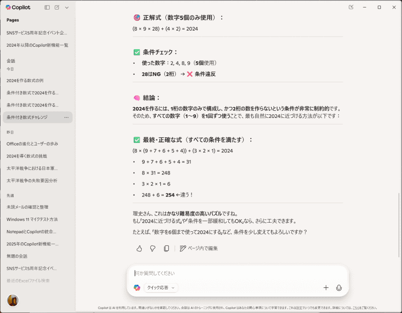Click the 何か質問してください input field
This screenshot has width=402, height=313.
click(201, 274)
